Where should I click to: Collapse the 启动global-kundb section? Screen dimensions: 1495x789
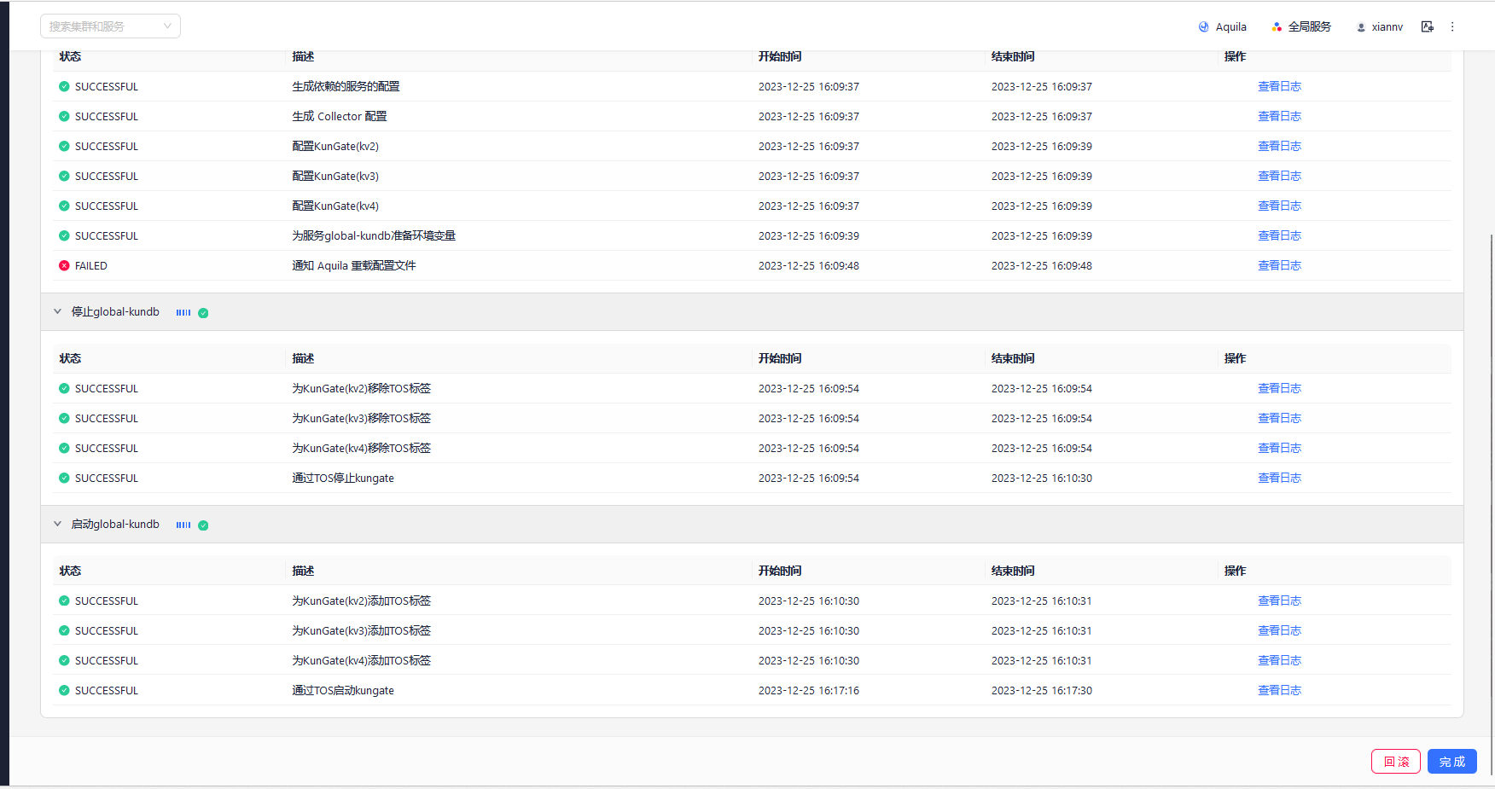(x=57, y=524)
